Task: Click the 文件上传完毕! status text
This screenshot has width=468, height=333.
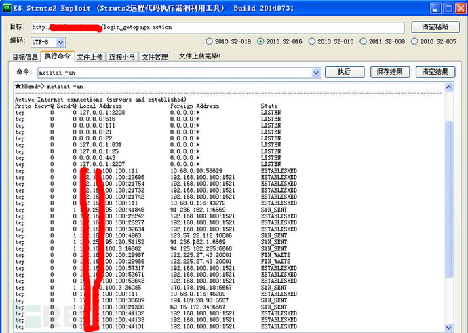Action: pos(199,56)
